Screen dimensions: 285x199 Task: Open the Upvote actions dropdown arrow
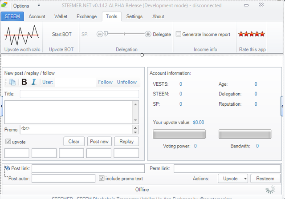point(245,179)
